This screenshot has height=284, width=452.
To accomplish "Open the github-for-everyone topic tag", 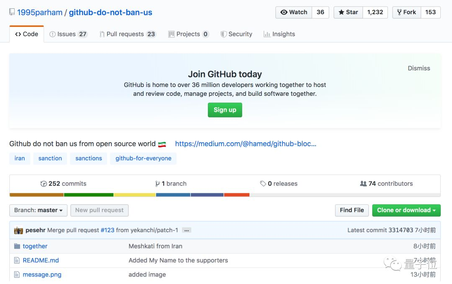I will (x=143, y=159).
